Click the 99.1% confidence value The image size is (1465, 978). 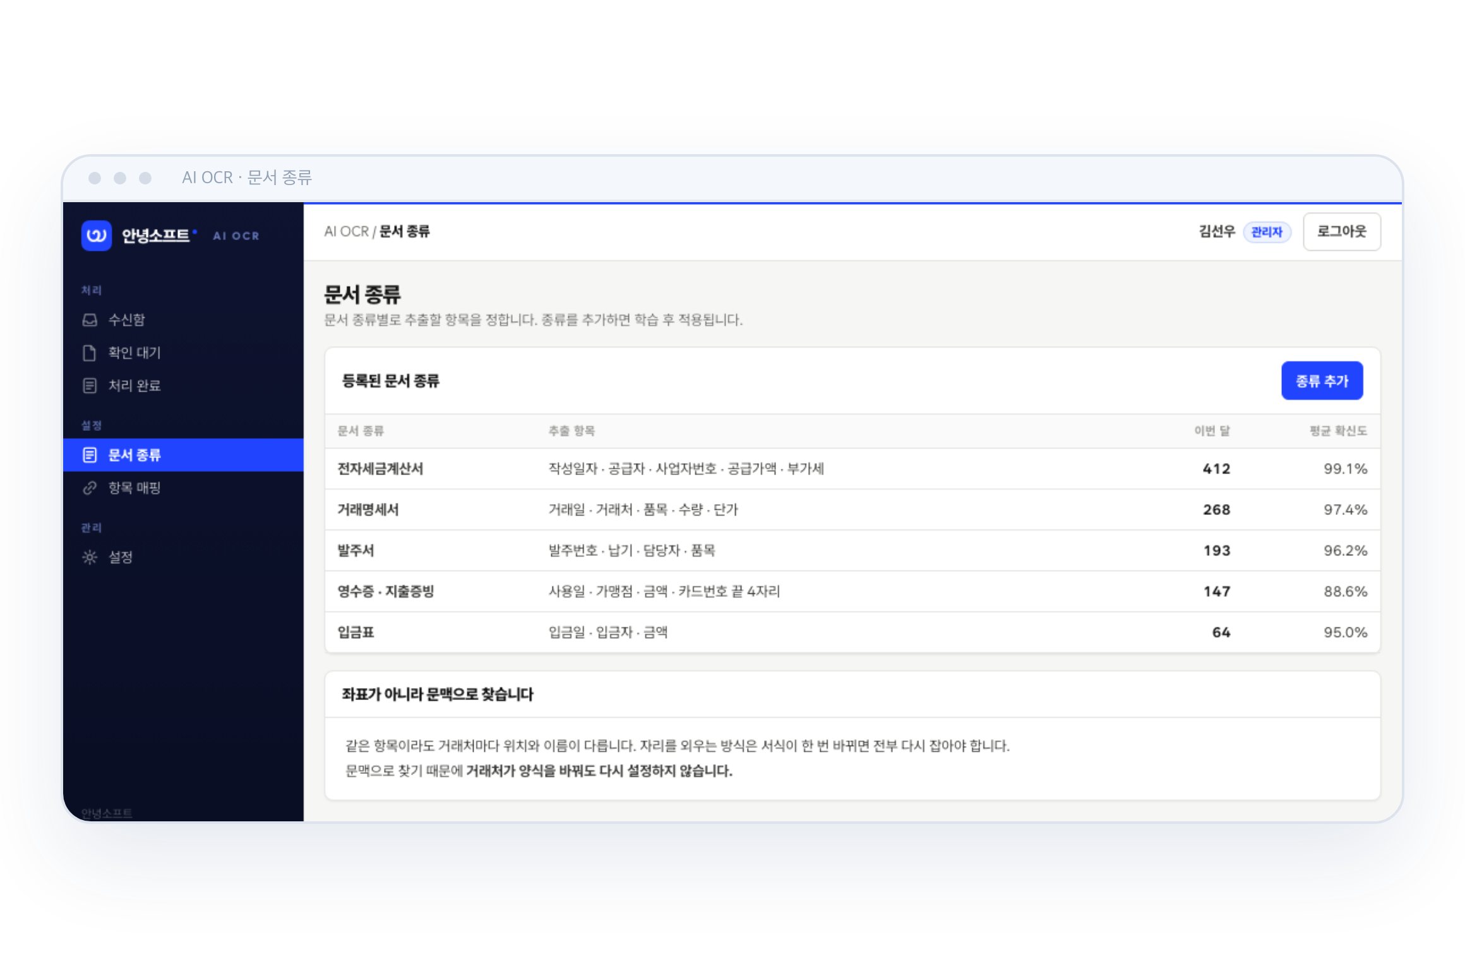click(1346, 469)
